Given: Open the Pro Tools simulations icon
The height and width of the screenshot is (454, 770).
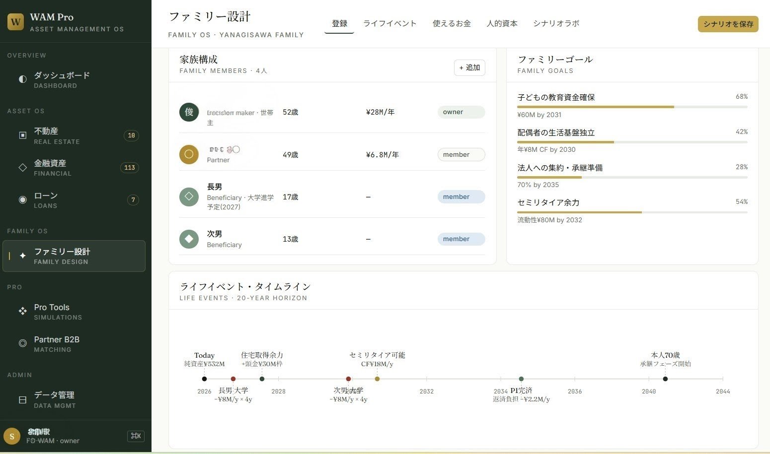Looking at the screenshot, I should (22, 311).
